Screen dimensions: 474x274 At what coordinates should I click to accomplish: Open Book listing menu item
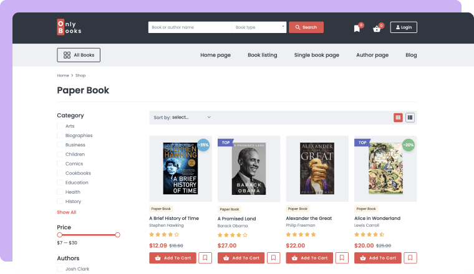[x=263, y=55]
